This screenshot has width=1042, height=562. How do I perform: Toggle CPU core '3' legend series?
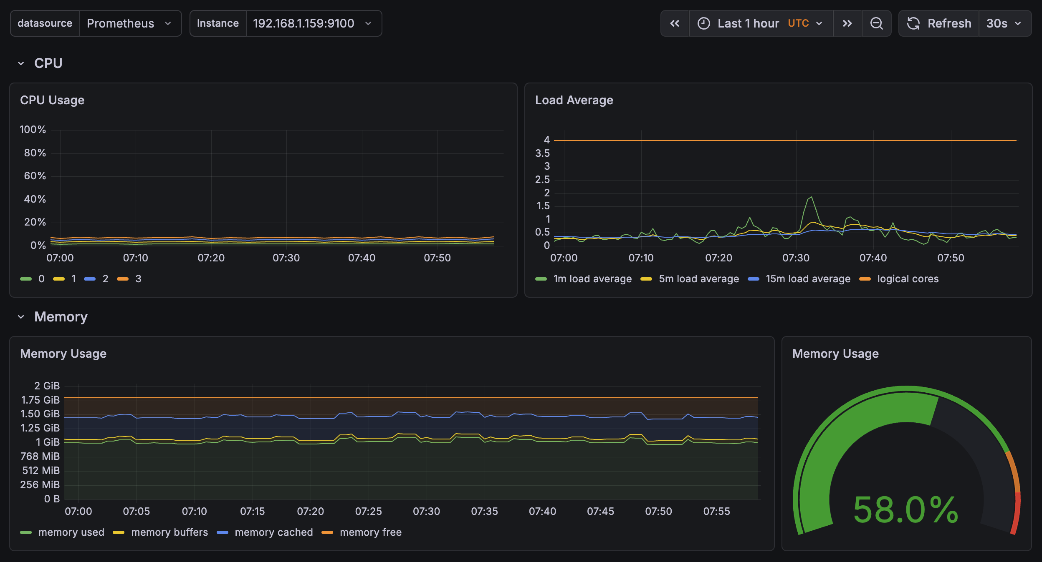(x=138, y=278)
